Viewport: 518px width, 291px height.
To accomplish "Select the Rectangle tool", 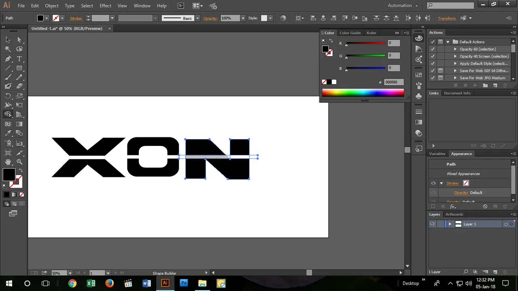I will point(19,68).
